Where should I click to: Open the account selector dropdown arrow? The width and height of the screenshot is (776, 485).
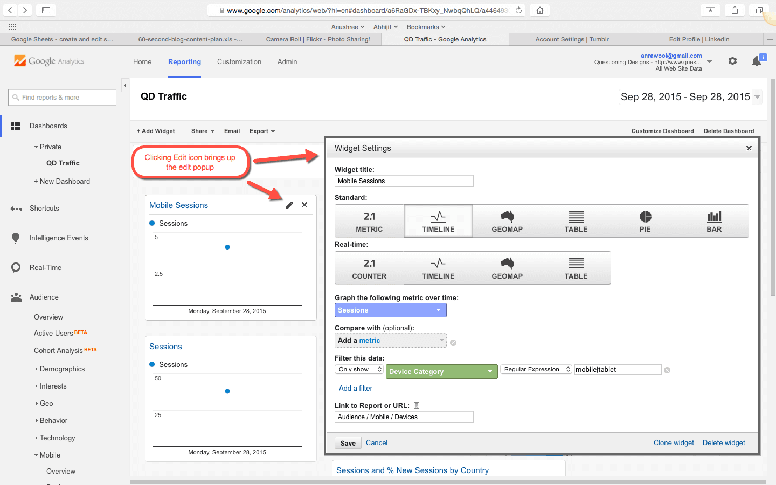pos(709,61)
